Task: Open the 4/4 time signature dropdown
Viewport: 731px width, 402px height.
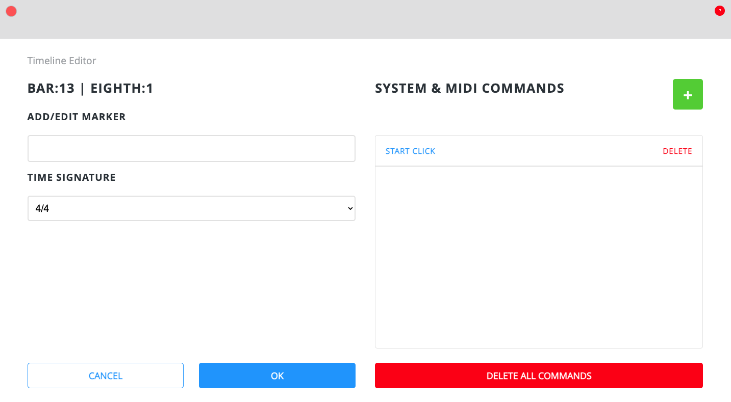Action: tap(191, 208)
